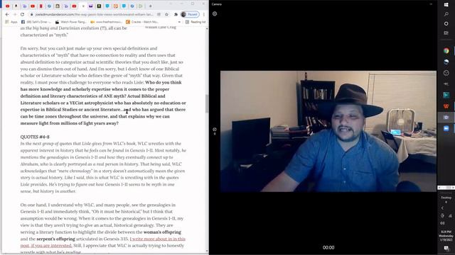Switch camera mode icon left of preview
The width and height of the screenshot is (455, 255).
coord(215,130)
